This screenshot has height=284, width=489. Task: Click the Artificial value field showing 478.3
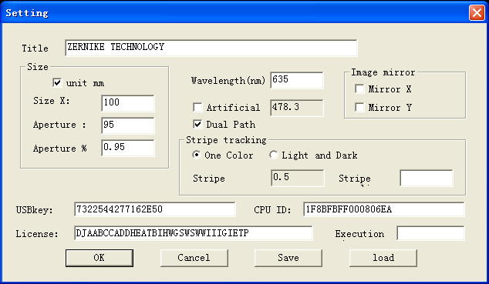(x=297, y=108)
